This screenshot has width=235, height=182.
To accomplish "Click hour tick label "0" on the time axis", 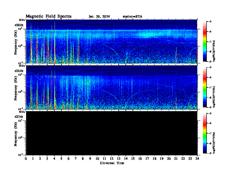I will click(26, 159).
